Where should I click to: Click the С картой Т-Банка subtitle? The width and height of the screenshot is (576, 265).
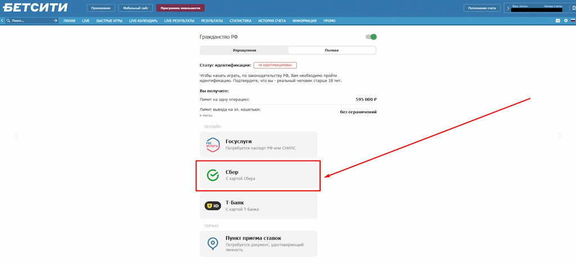242,209
